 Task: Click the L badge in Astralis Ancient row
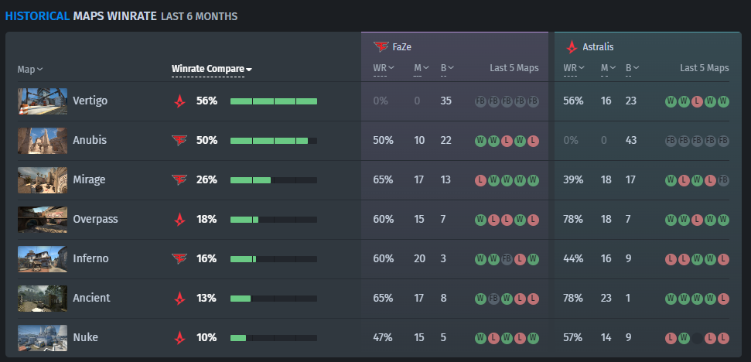(x=723, y=299)
